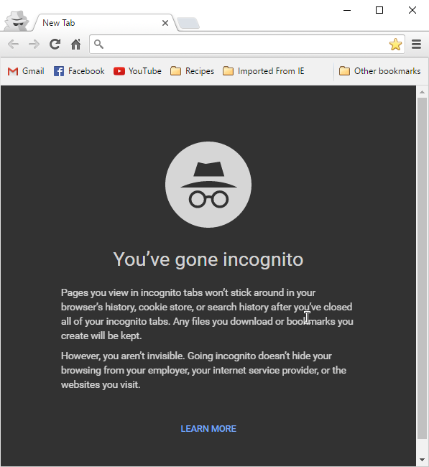429x467 pixels.
Task: Expand the Recipes bookmark folder
Action: pyautogui.click(x=192, y=71)
